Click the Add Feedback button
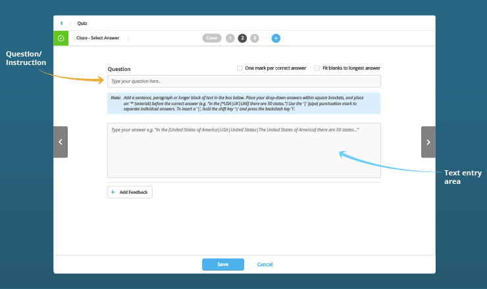 click(130, 192)
